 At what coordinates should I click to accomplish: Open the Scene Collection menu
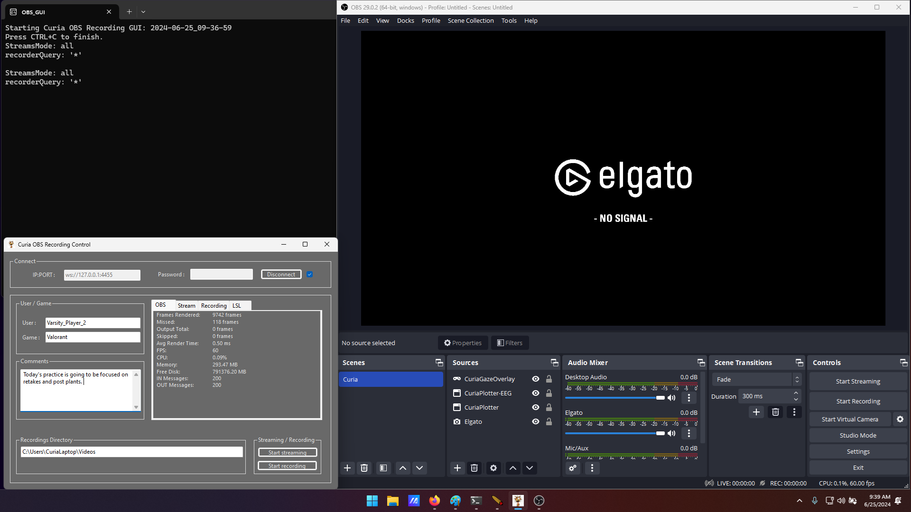pos(471,21)
